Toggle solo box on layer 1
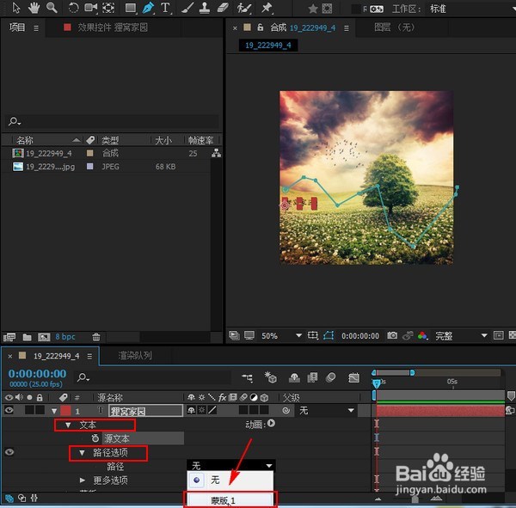 (x=29, y=410)
